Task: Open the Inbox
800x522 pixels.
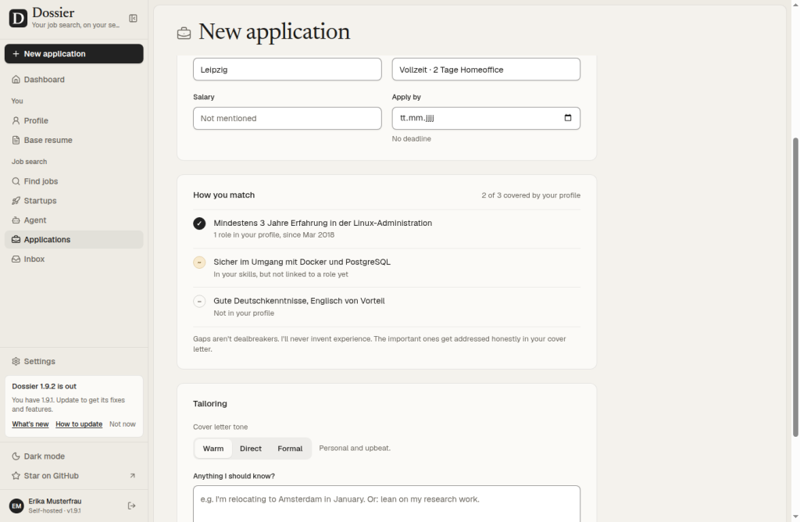Action: pos(74,259)
